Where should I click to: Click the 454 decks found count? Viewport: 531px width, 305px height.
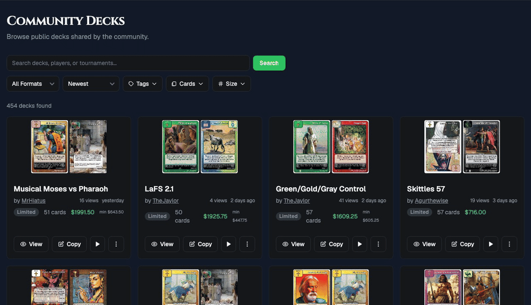coord(29,106)
